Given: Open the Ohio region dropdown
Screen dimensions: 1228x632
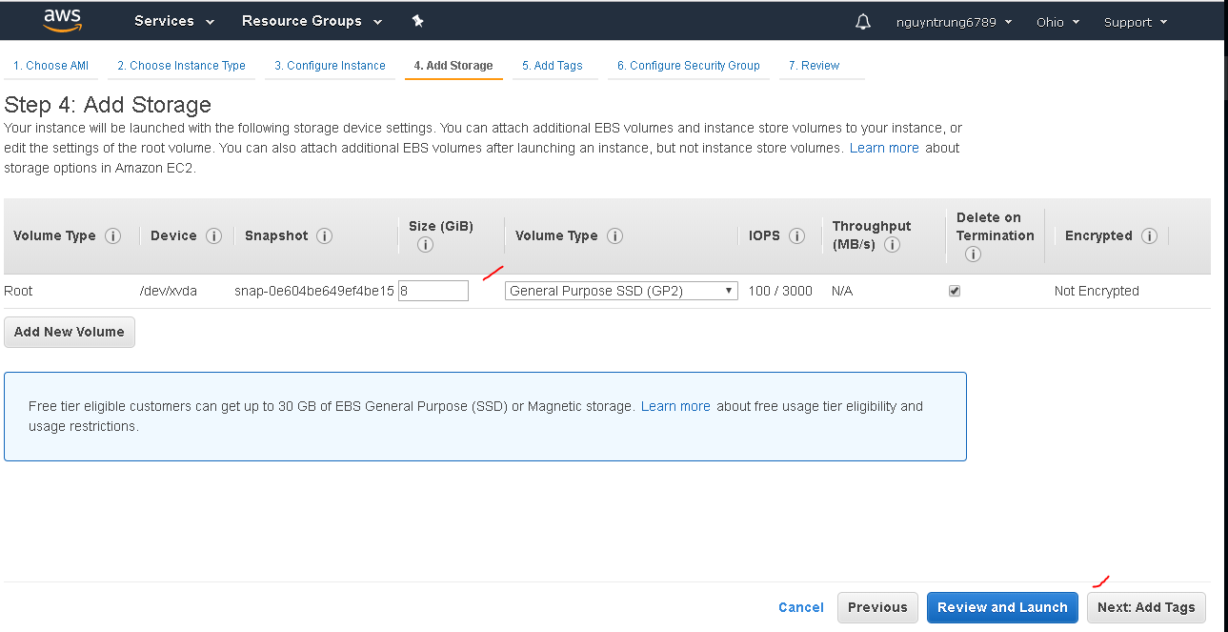Looking at the screenshot, I should 1057,22.
